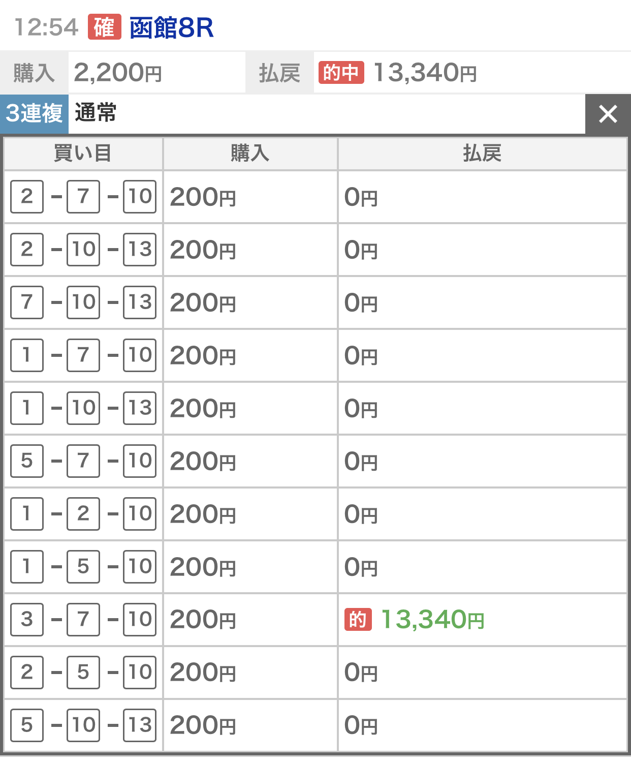The width and height of the screenshot is (631, 763).
Task: Click number box 3 in row 3-7-10
Action: click(27, 620)
